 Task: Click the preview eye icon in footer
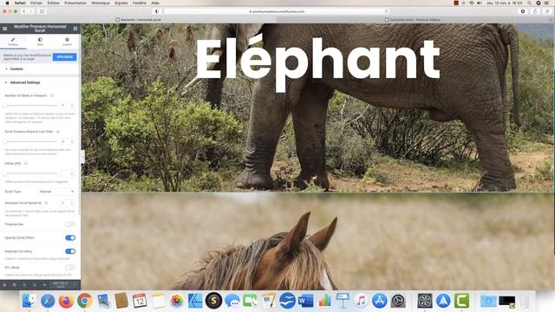44,285
